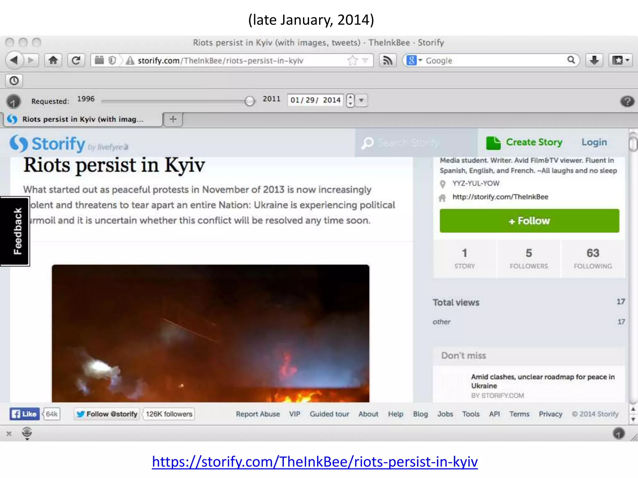Image resolution: width=638 pixels, height=478 pixels.
Task: Open the browser home page icon
Action: (x=53, y=60)
